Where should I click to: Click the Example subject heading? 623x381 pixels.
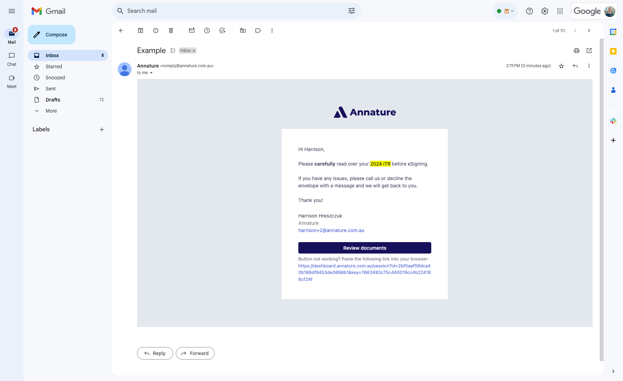pyautogui.click(x=151, y=51)
